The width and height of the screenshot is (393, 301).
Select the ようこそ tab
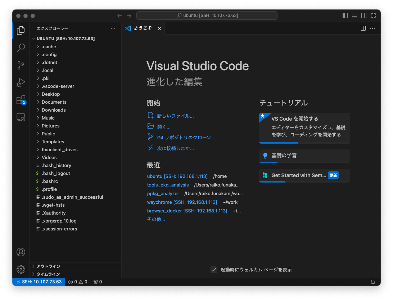click(143, 28)
